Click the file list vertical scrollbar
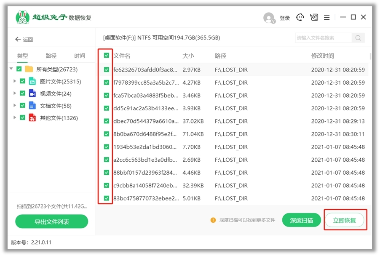380x256 pixels. pyautogui.click(x=370, y=56)
